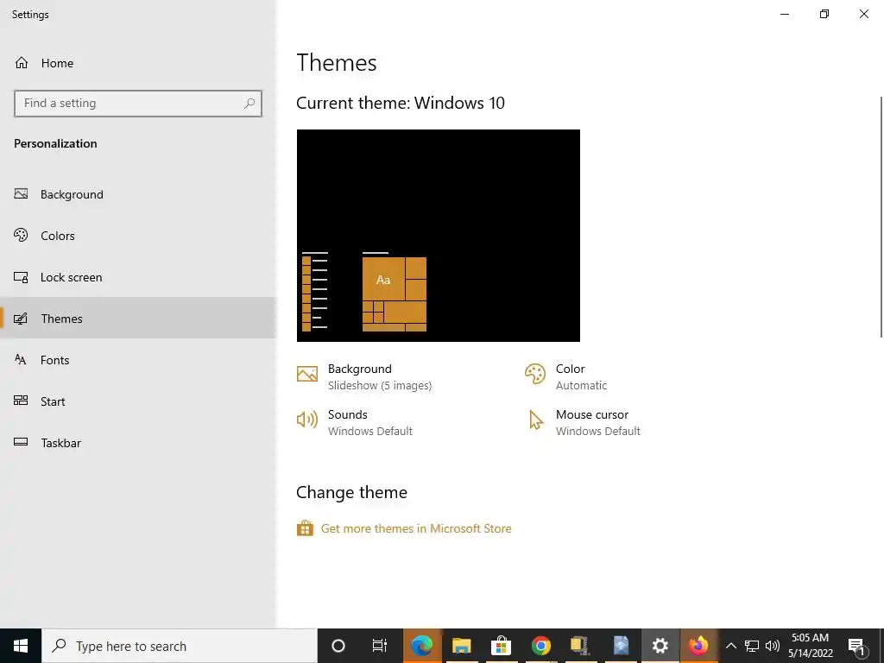Click the current theme preview image
This screenshot has width=884, height=663.
click(438, 236)
